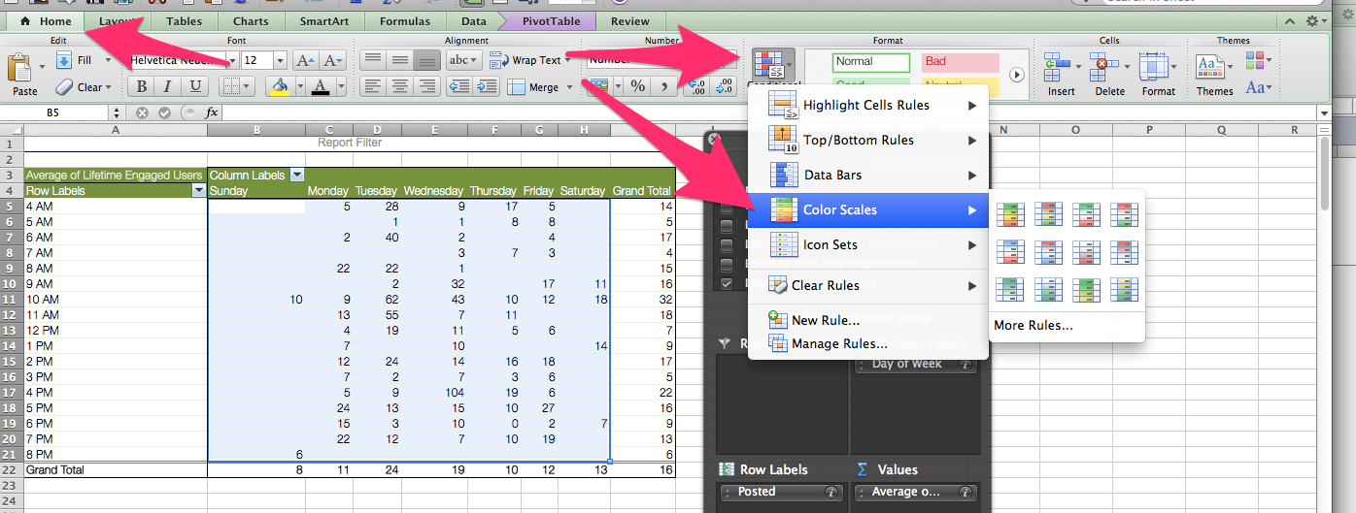Open the fx formula builder
This screenshot has height=513, width=1356.
pos(211,112)
